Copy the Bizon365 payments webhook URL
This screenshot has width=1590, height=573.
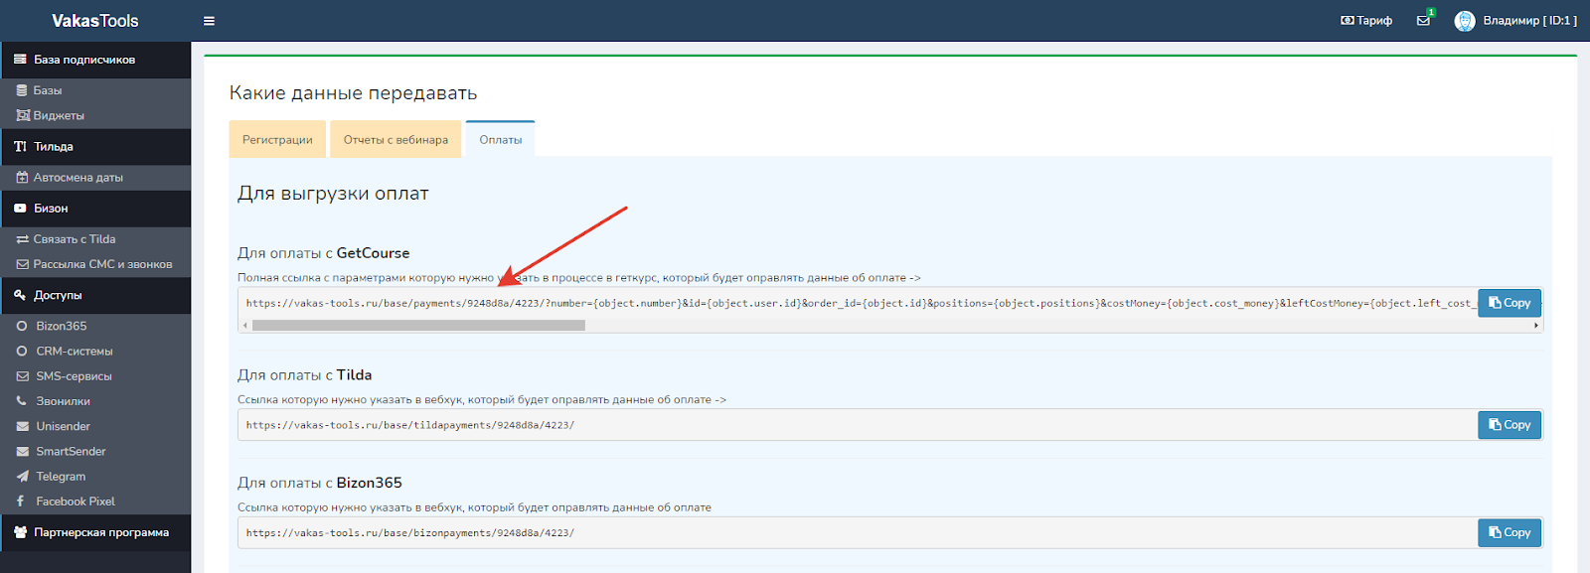1509,533
